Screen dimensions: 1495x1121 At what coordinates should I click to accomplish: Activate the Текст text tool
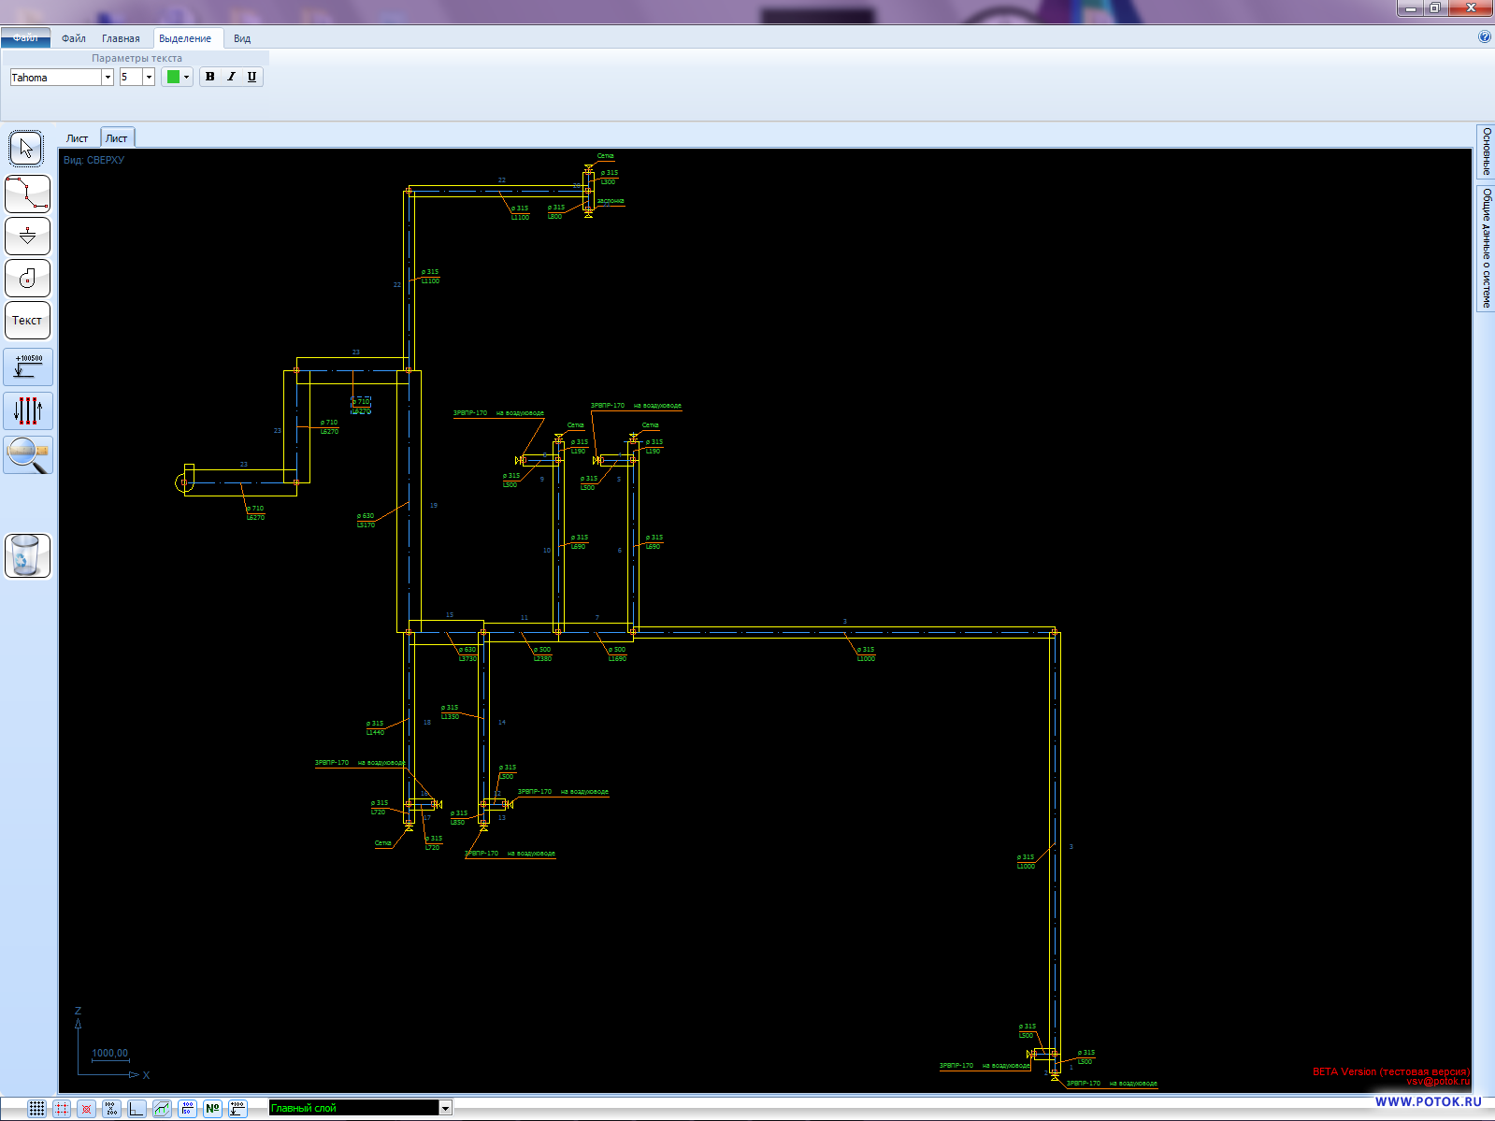click(27, 320)
